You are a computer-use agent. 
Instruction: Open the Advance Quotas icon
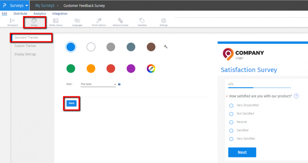coord(120,21)
